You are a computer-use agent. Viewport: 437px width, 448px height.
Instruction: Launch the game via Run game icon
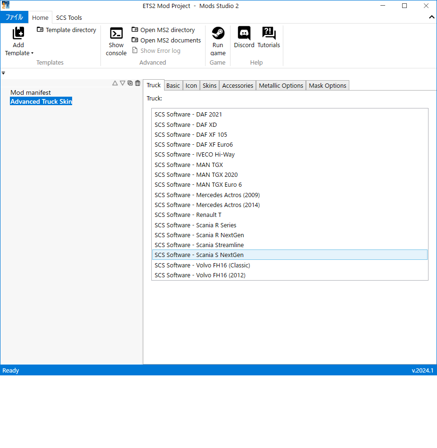218,33
